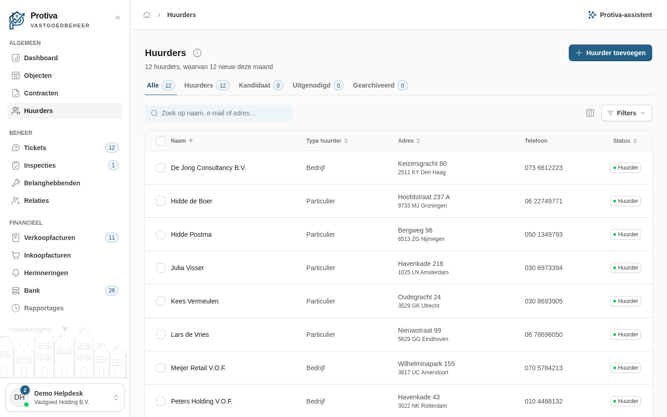Select checkbox for Meijer Retail V.O.F.
The height and width of the screenshot is (417, 667).
click(161, 368)
